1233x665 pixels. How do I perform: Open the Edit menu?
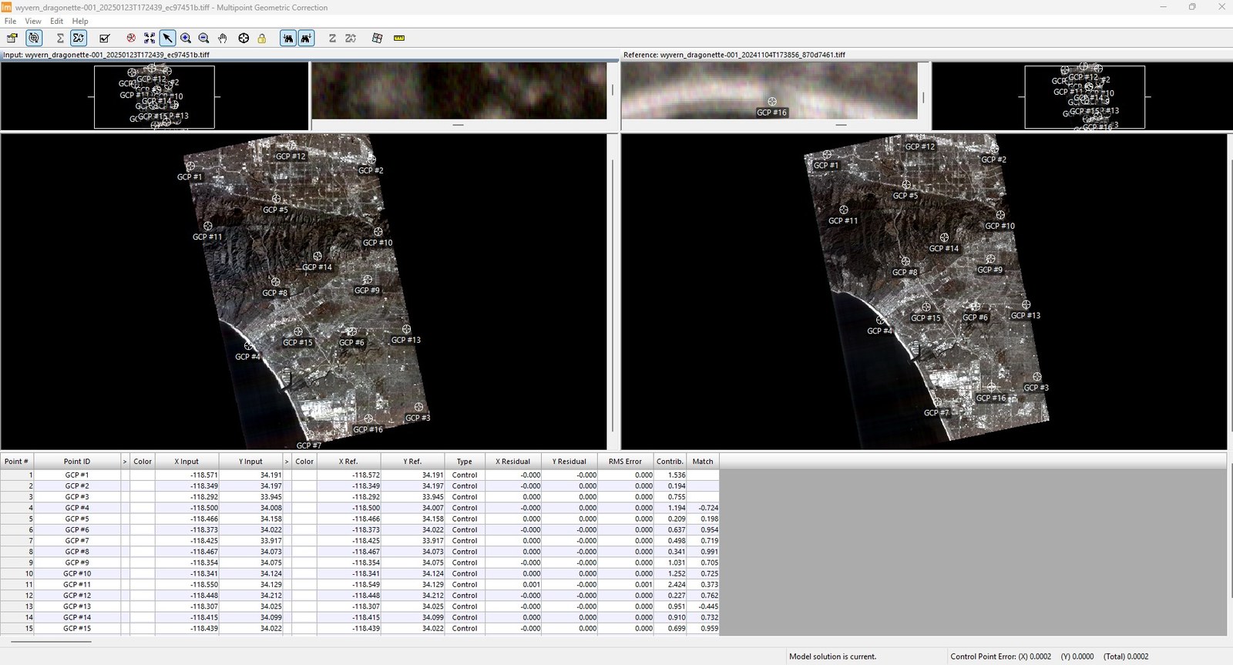[57, 21]
